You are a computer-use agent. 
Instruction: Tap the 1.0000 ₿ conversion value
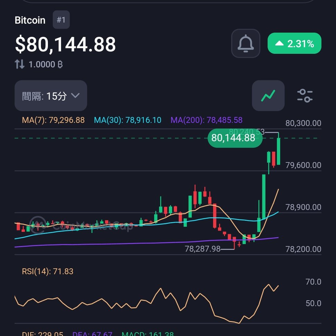[45, 64]
